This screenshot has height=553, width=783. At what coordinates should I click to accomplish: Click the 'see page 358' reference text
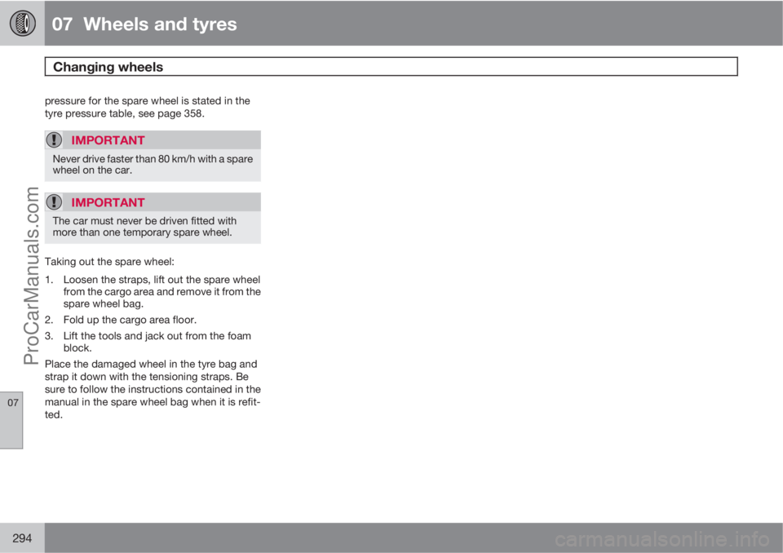170,113
